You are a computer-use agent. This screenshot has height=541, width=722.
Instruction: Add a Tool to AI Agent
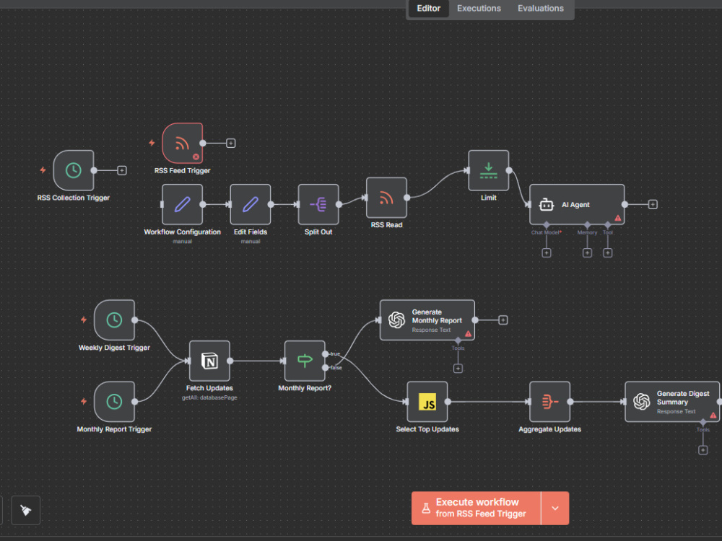[x=608, y=253]
